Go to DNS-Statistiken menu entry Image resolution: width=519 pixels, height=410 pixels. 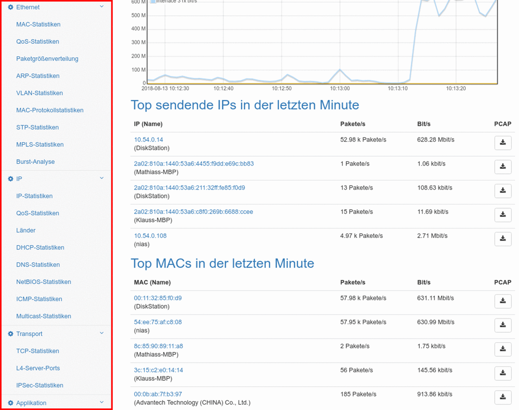click(x=38, y=265)
